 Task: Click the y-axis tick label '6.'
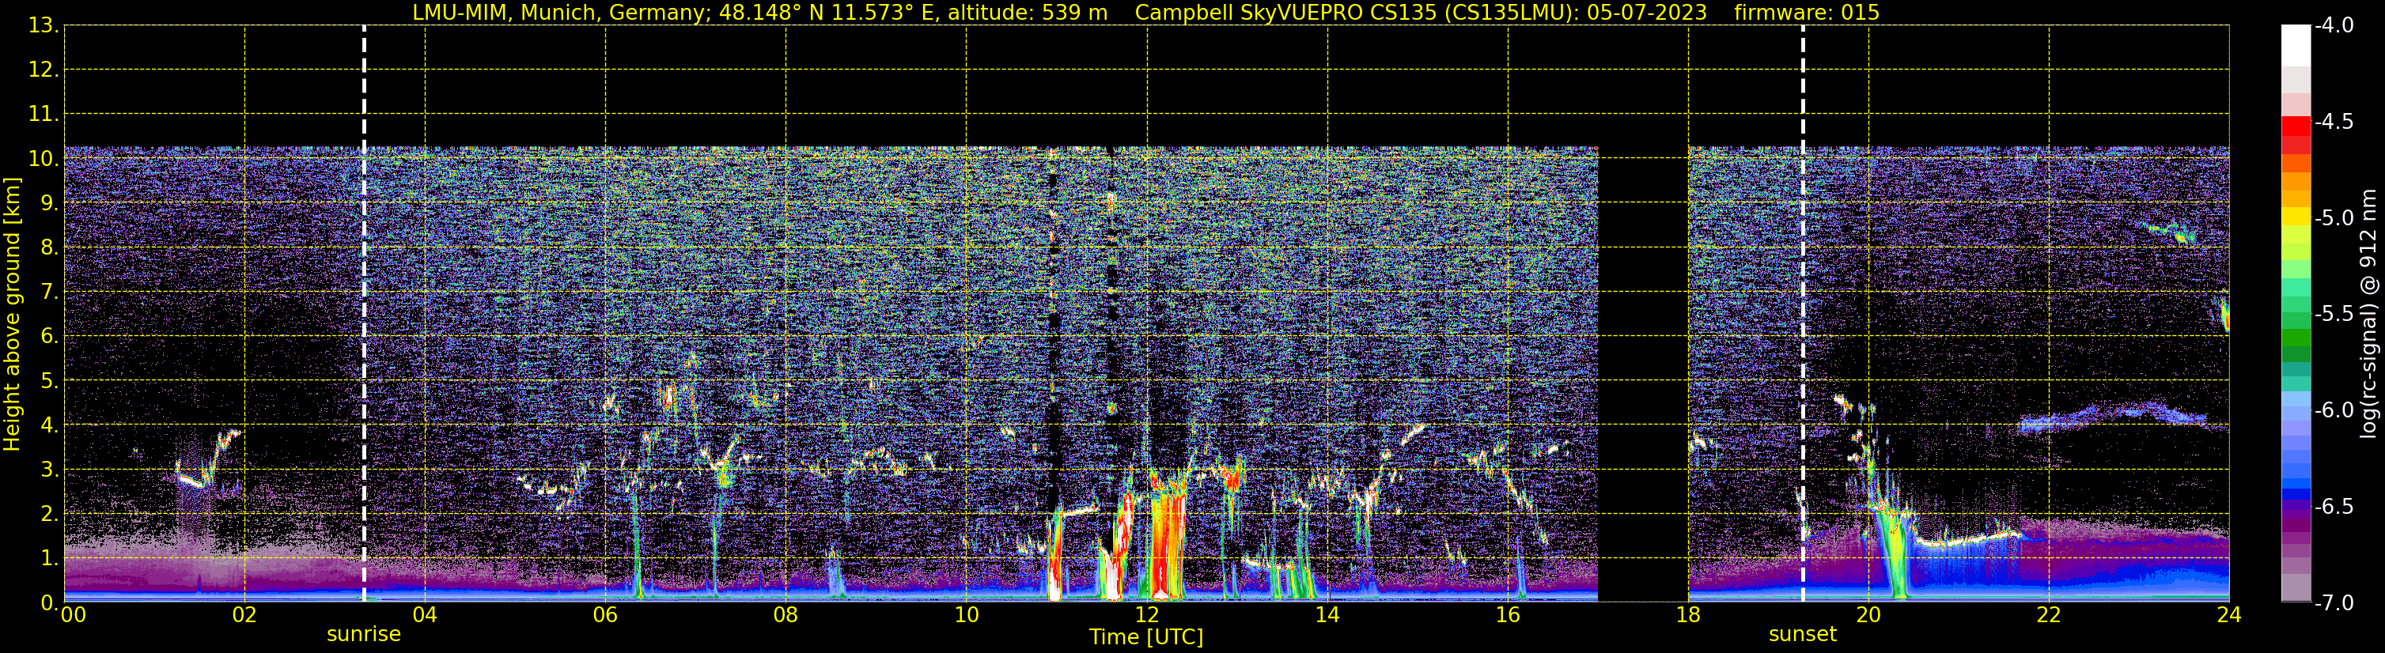48,337
